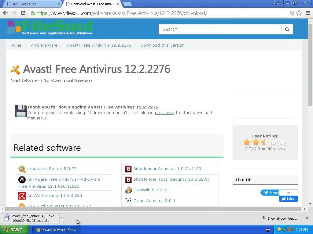313x234 pixels.
Task: Close the 404 - Not Found tab
Action: tap(58, 4)
